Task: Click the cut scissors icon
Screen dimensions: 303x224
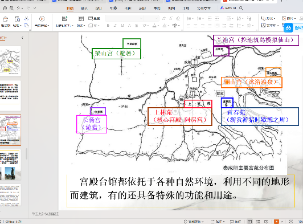Action: [26, 19]
